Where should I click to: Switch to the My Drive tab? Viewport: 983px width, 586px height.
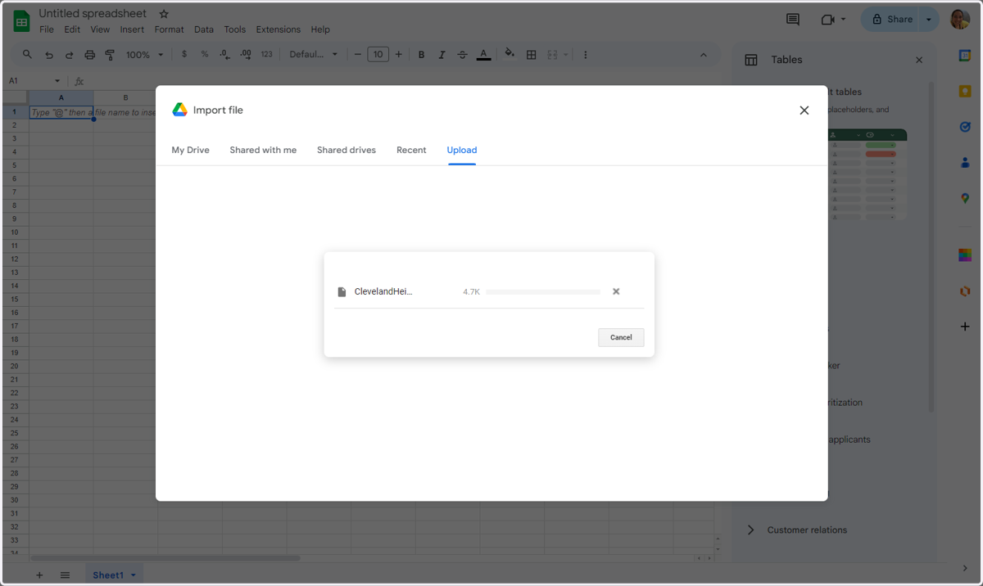pyautogui.click(x=190, y=150)
